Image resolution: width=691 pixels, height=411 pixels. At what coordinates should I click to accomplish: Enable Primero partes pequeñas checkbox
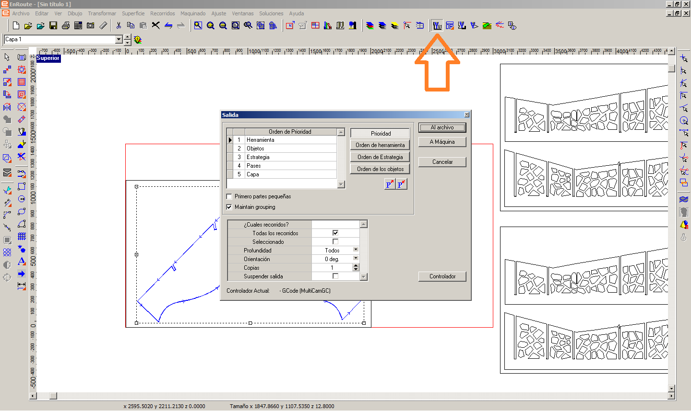click(229, 196)
